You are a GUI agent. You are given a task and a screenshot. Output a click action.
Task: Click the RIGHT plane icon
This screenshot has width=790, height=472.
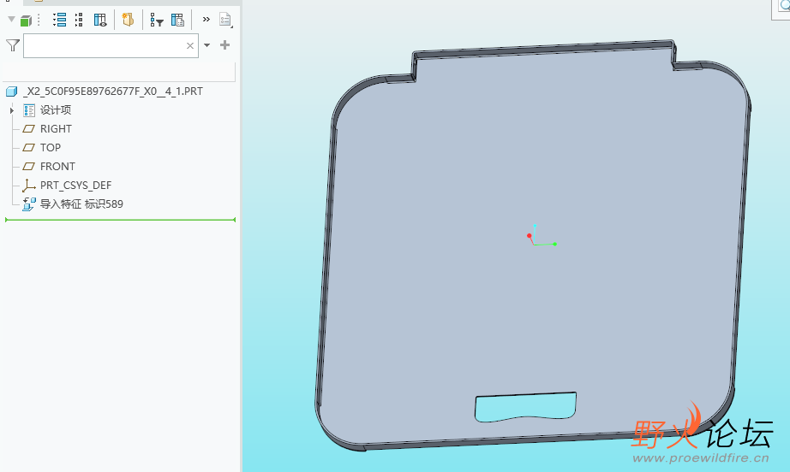(29, 128)
